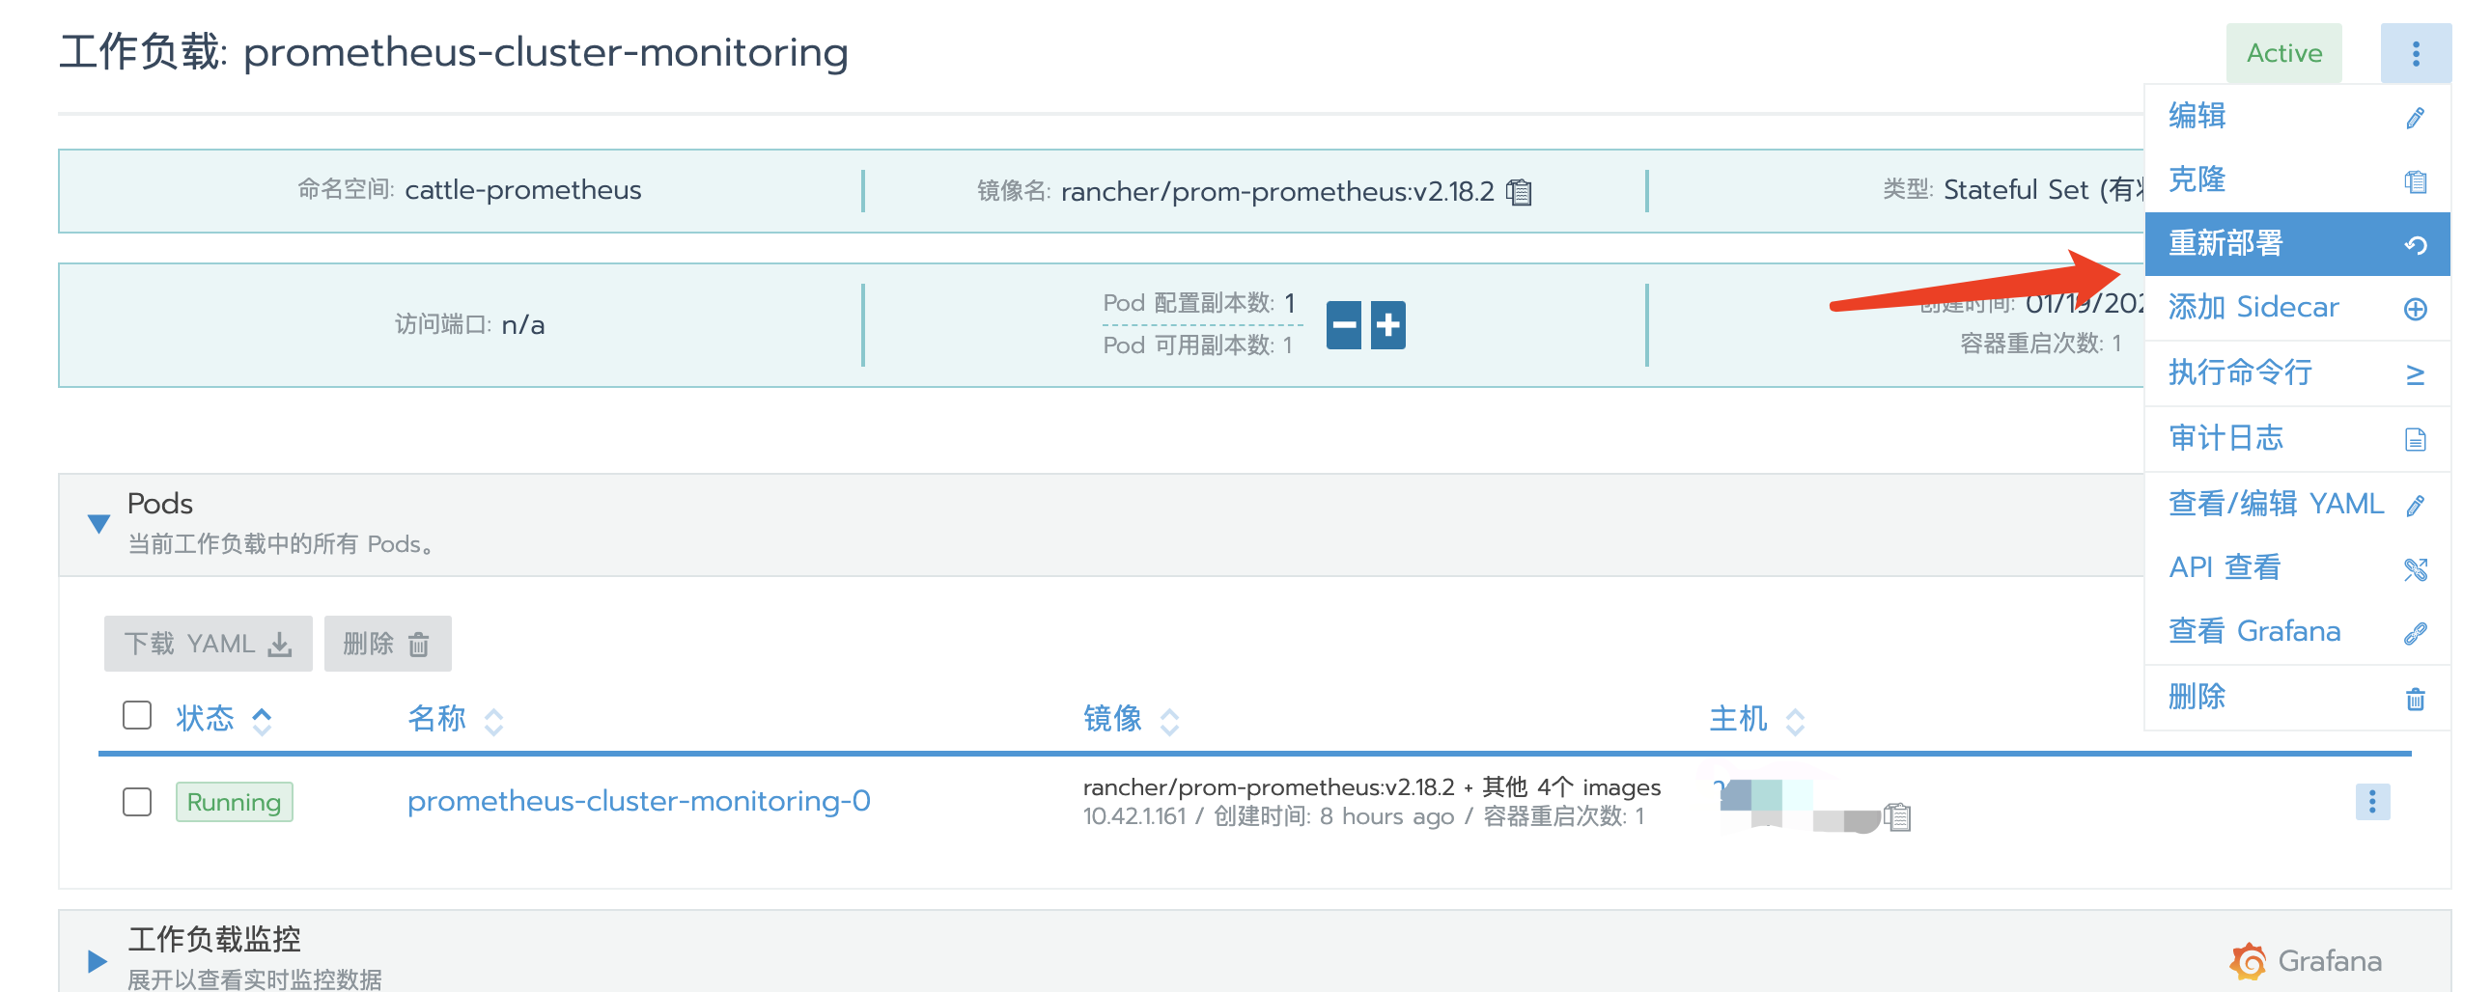Open 查看 Grafana from the menu
This screenshot has height=992, width=2491.
[2297, 631]
